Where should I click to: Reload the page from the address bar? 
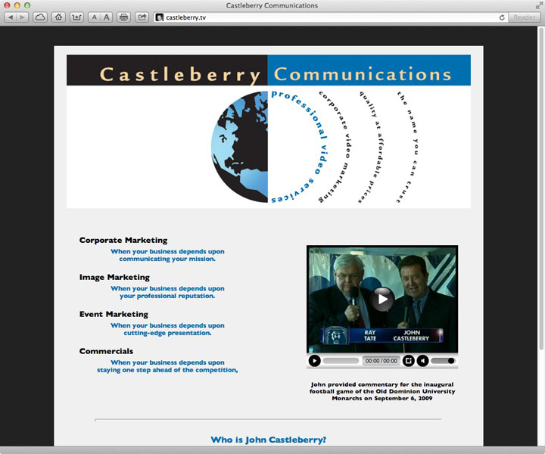tap(502, 17)
